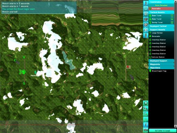Toggle the crossed star waypoints filter icon
177x133 pixels.
tap(146, 30)
